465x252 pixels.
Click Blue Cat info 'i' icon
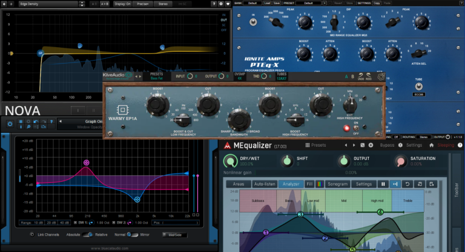point(21,127)
